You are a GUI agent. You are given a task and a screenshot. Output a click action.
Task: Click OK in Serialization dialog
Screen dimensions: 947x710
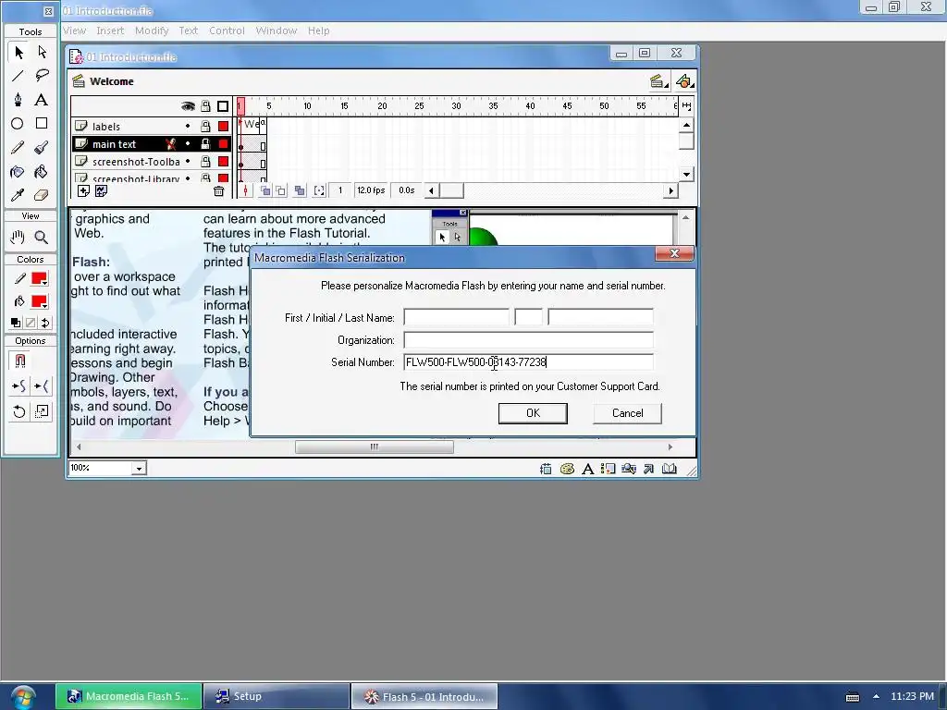[x=533, y=413]
